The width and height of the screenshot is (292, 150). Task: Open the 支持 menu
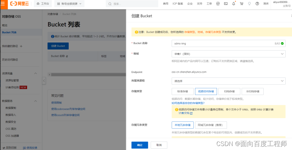pos(199,4)
